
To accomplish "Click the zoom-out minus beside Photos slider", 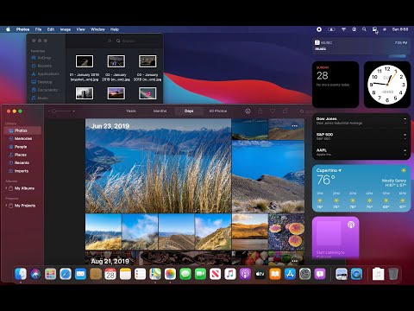I will 49,111.
